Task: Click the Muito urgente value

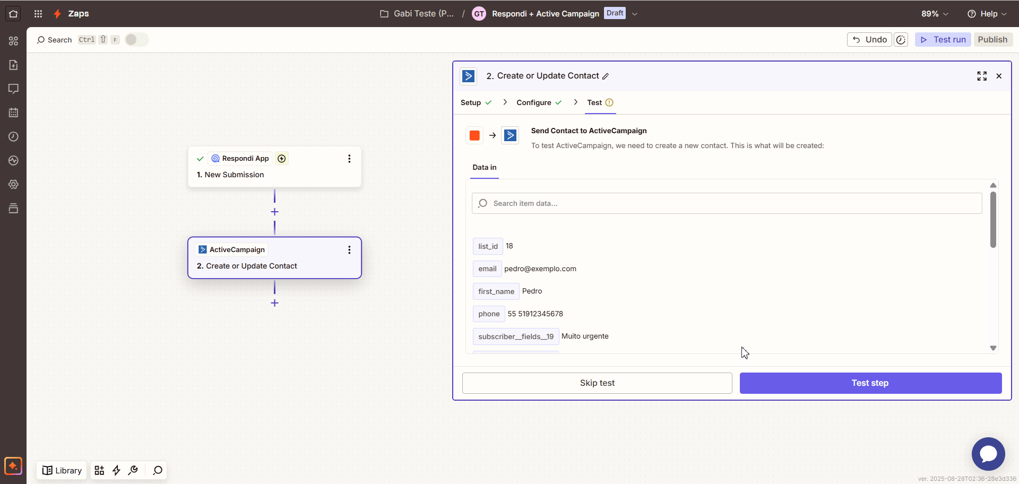Action: tap(585, 336)
